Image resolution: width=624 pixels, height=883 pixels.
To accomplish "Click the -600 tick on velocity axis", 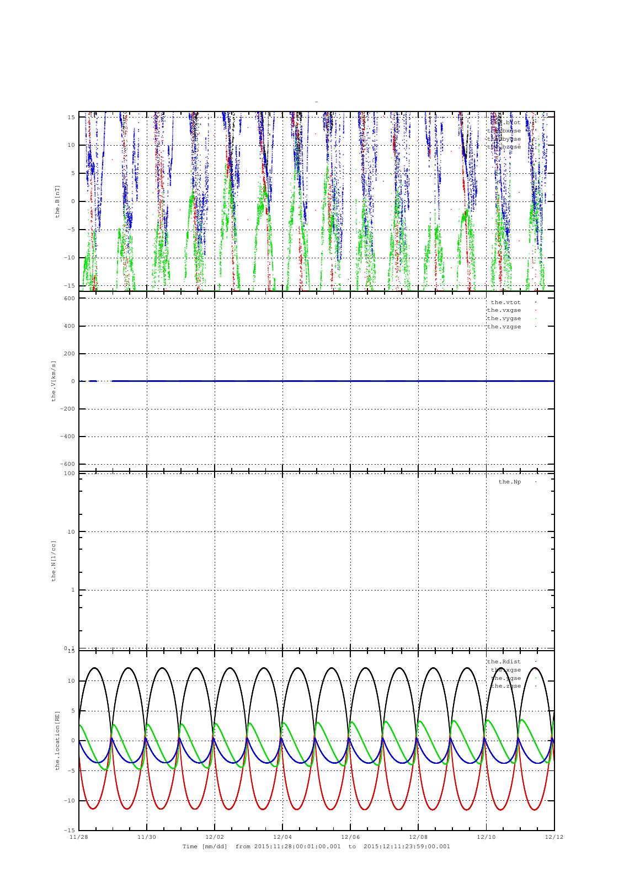I will (67, 464).
